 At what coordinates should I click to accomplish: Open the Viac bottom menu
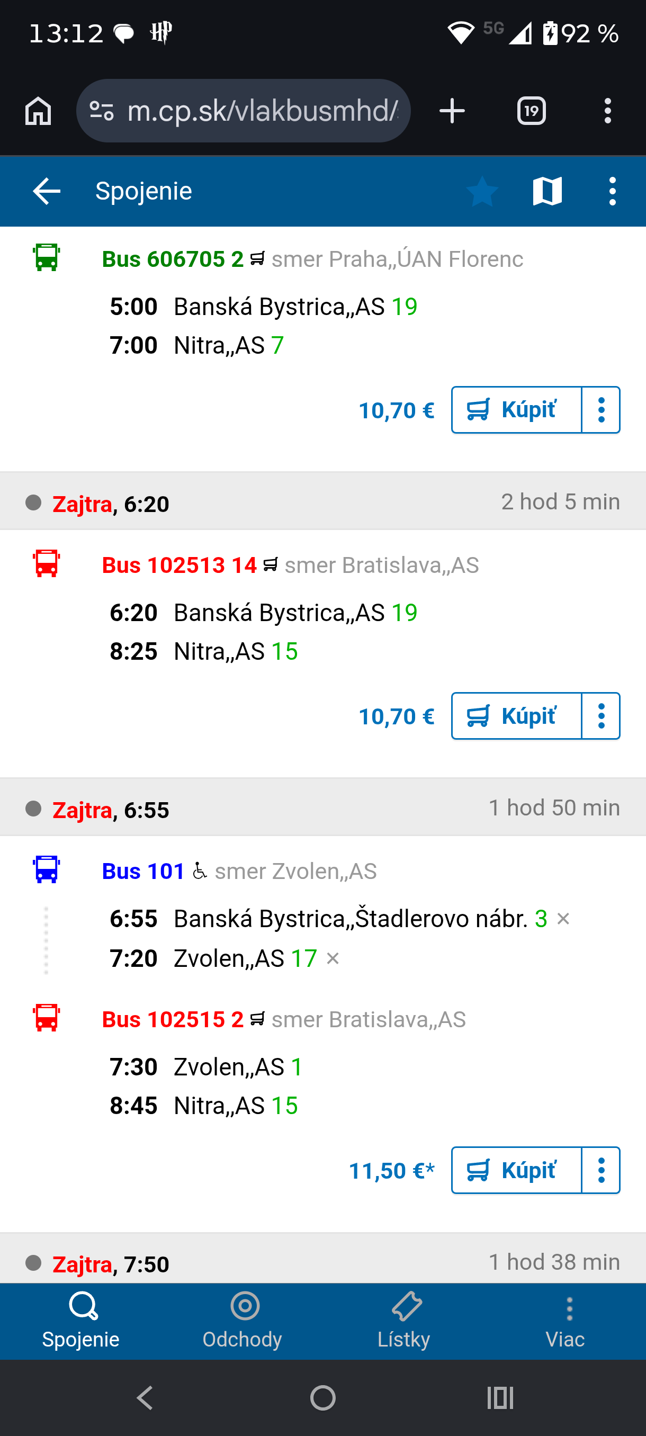point(565,1321)
